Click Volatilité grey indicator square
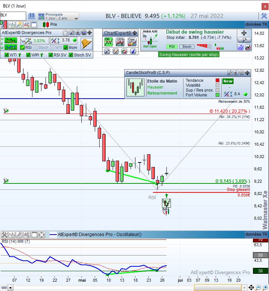 (x=218, y=85)
